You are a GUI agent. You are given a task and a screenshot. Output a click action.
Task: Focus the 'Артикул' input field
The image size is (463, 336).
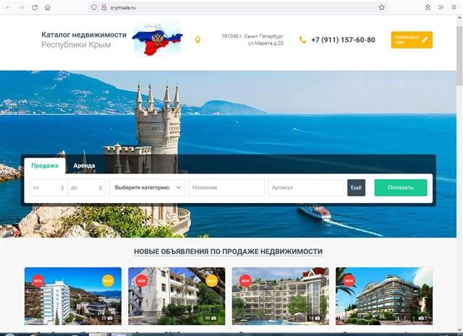(306, 188)
